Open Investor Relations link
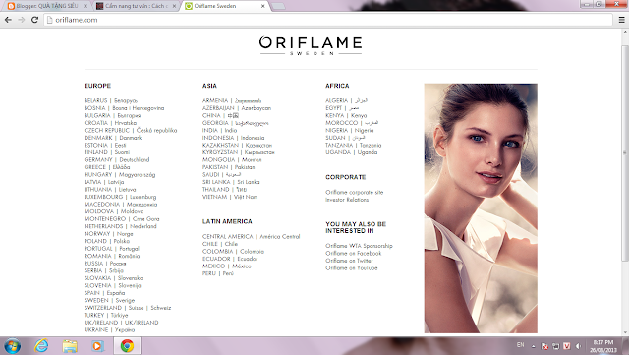 tap(347, 200)
